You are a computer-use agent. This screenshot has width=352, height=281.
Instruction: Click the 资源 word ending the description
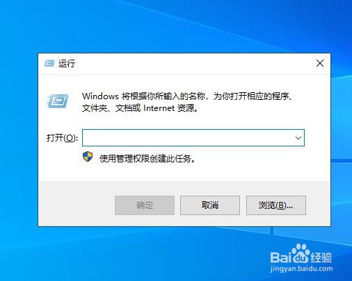pyautogui.click(x=186, y=108)
